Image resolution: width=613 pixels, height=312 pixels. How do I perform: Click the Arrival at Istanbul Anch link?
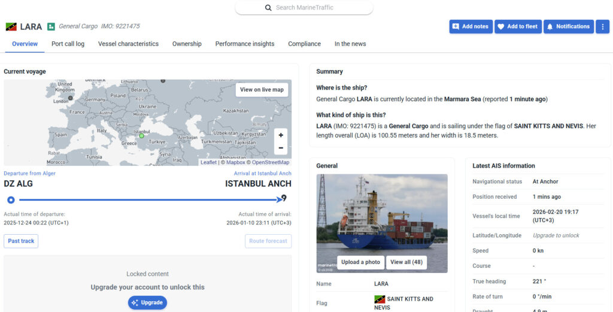262,174
